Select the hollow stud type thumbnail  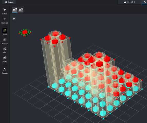pos(21,10)
